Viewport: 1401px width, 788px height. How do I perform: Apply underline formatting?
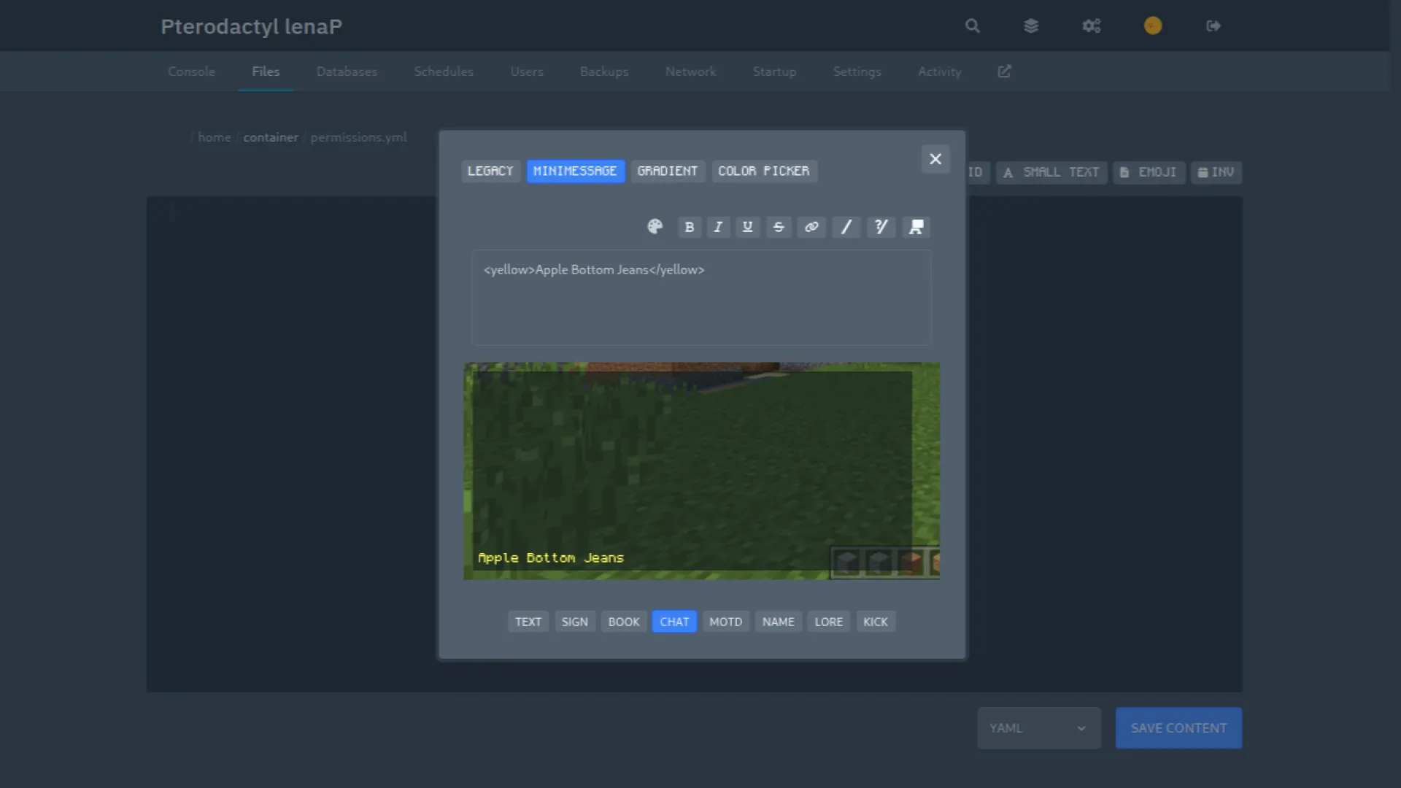pyautogui.click(x=747, y=227)
